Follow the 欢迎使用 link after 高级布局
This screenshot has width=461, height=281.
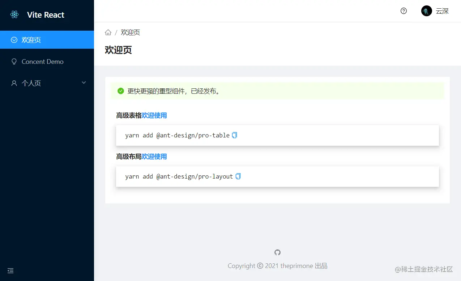154,157
